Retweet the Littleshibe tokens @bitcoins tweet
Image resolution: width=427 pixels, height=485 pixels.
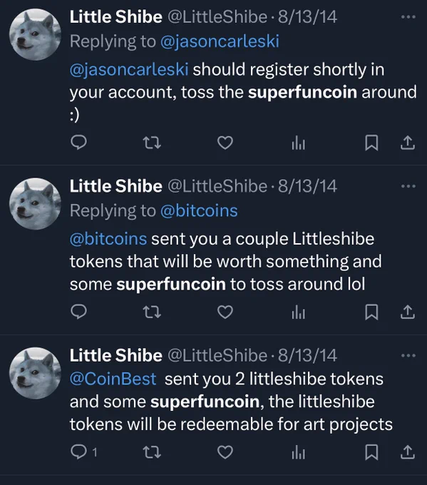[152, 312]
